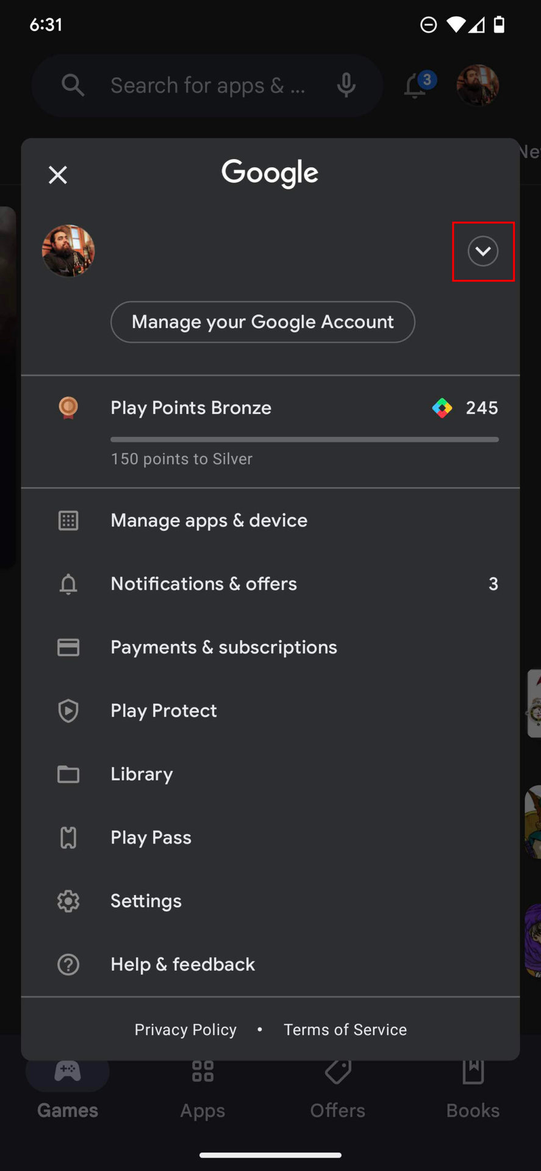Expand the account switcher chevron

482,251
